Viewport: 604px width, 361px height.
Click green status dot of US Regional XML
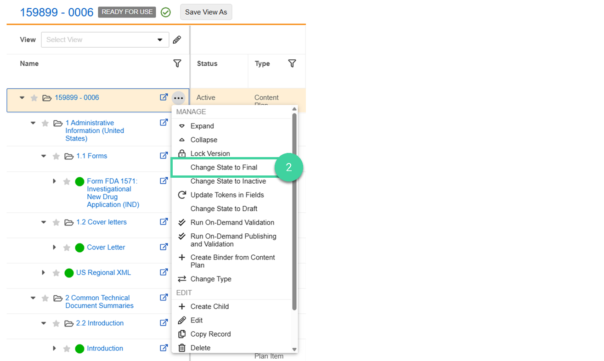(69, 273)
